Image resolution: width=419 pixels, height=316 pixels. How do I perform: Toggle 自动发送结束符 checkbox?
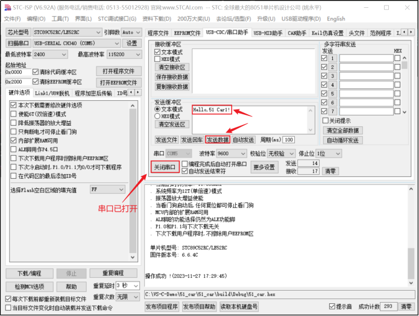pos(184,171)
